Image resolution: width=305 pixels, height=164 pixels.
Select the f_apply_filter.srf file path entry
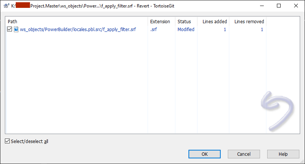[78, 29]
